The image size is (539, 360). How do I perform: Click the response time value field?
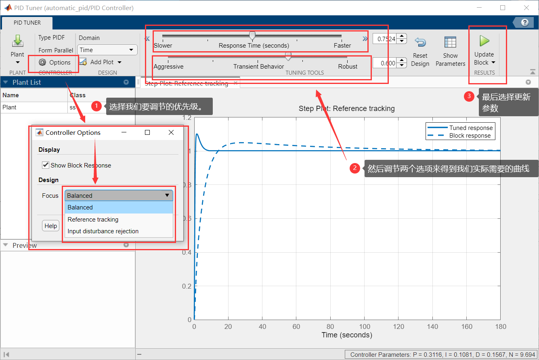pyautogui.click(x=384, y=39)
